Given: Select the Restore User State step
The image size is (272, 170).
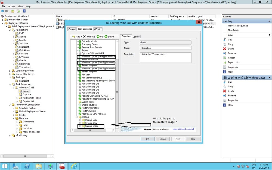Looking at the screenshot, I should point(90,108).
